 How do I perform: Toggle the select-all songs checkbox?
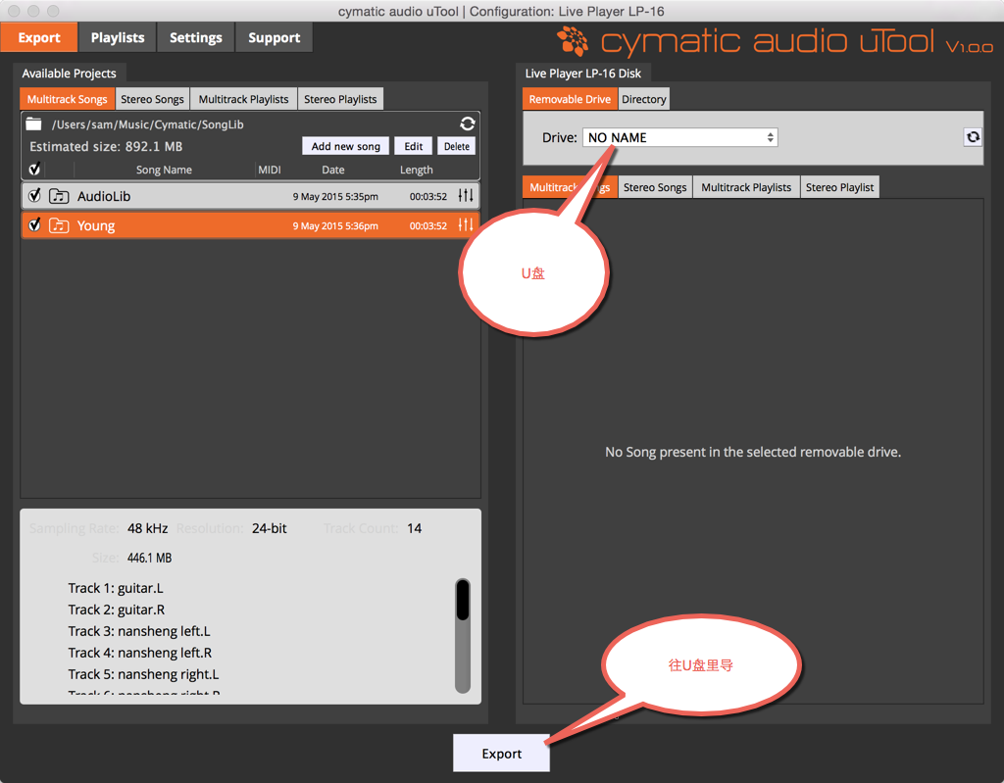coord(34,169)
